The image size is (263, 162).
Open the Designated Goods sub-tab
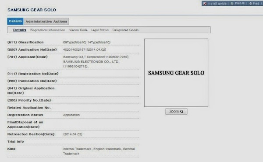[x=125, y=30]
